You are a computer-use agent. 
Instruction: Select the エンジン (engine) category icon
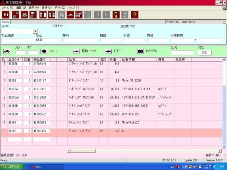[44, 51]
